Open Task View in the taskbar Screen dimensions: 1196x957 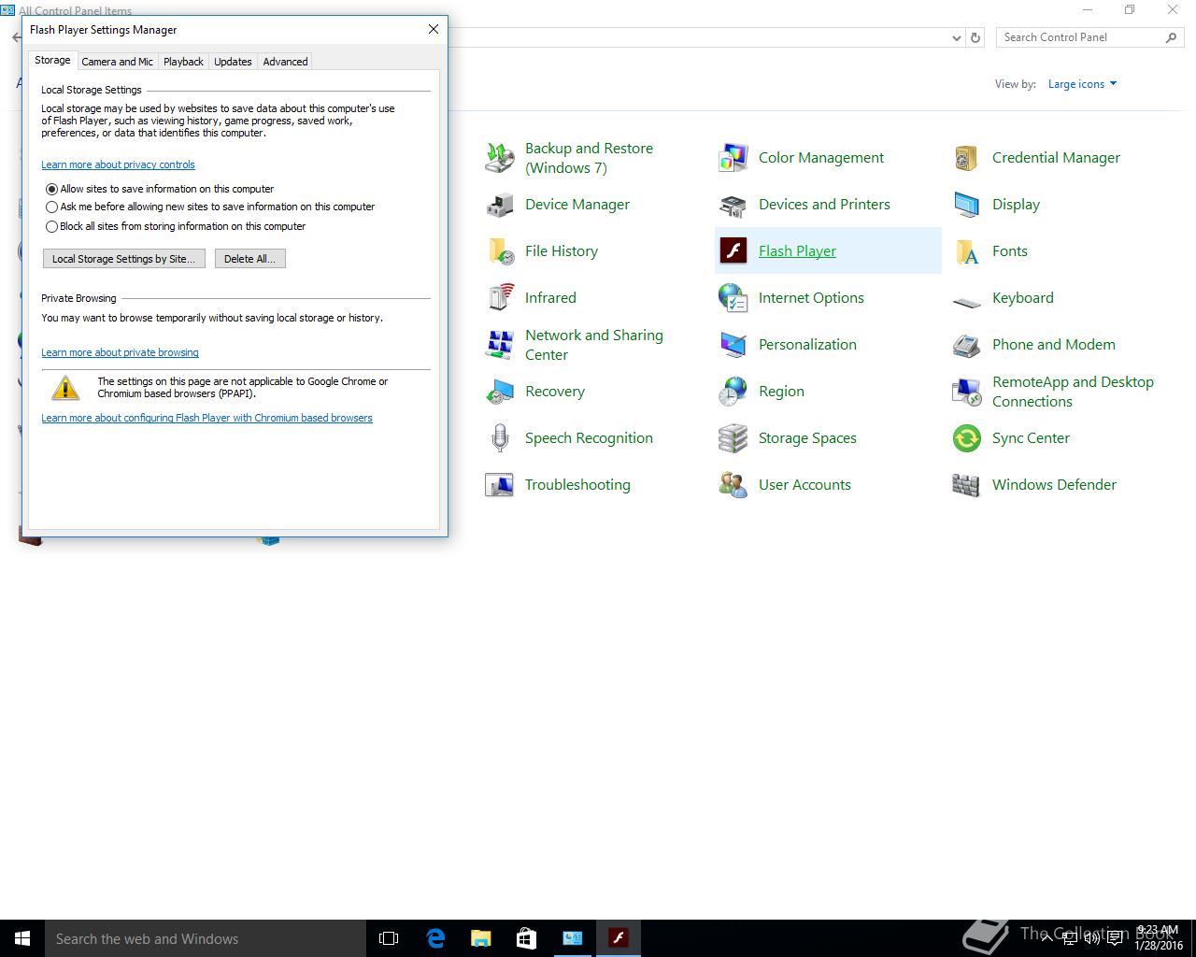[x=389, y=938]
